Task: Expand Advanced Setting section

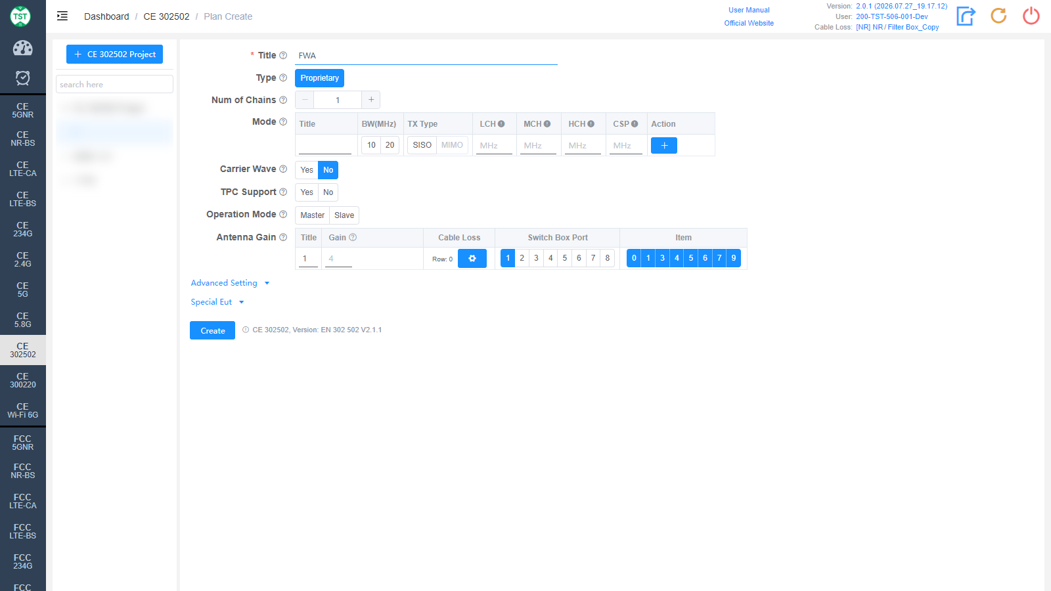Action: (x=231, y=283)
